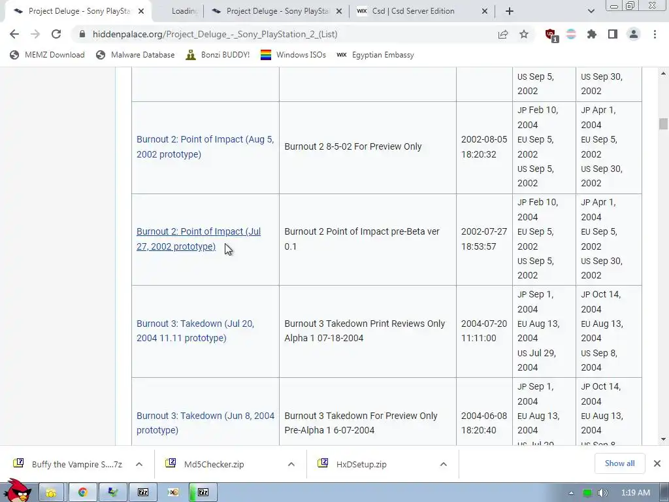Show all downloads
The height and width of the screenshot is (502, 669).
[x=619, y=463]
